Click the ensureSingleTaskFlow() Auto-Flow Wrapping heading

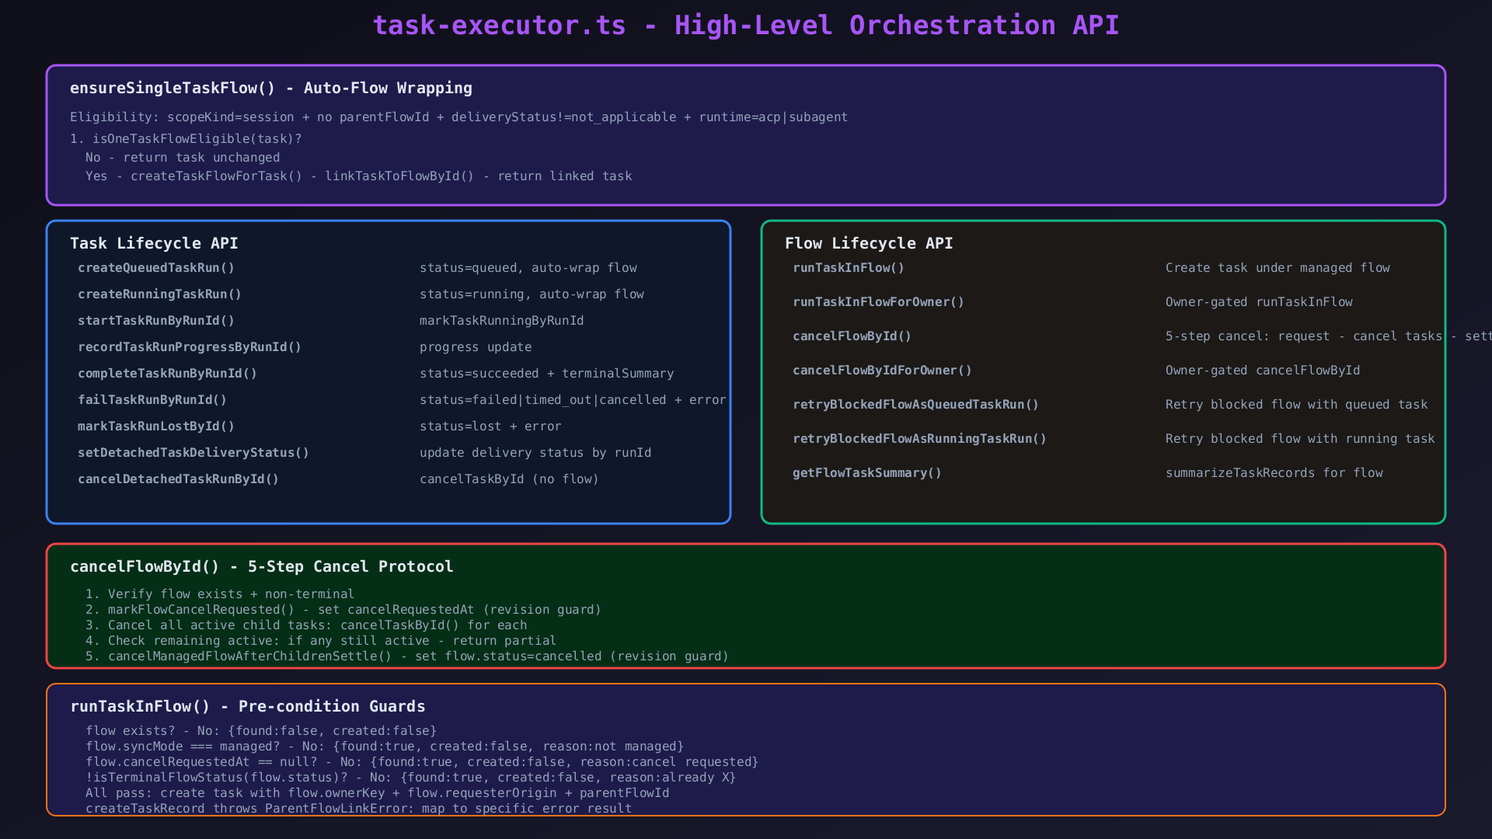[x=271, y=89]
